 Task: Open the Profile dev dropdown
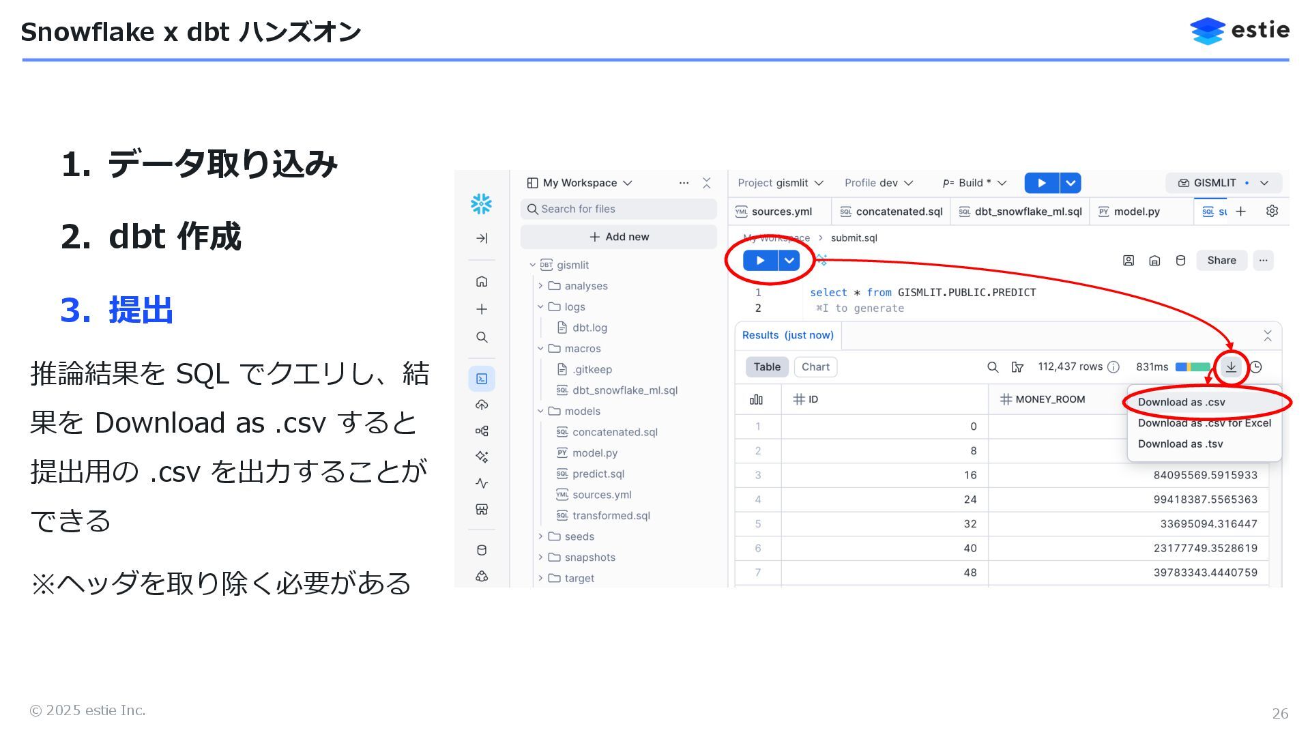879,183
